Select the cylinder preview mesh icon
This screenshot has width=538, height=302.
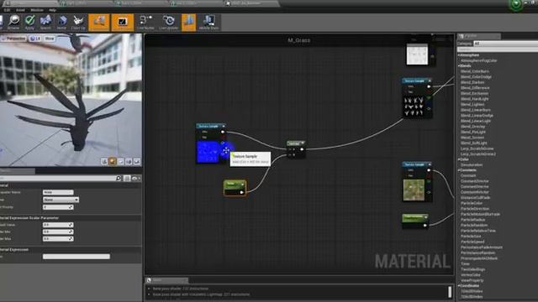pos(104,161)
